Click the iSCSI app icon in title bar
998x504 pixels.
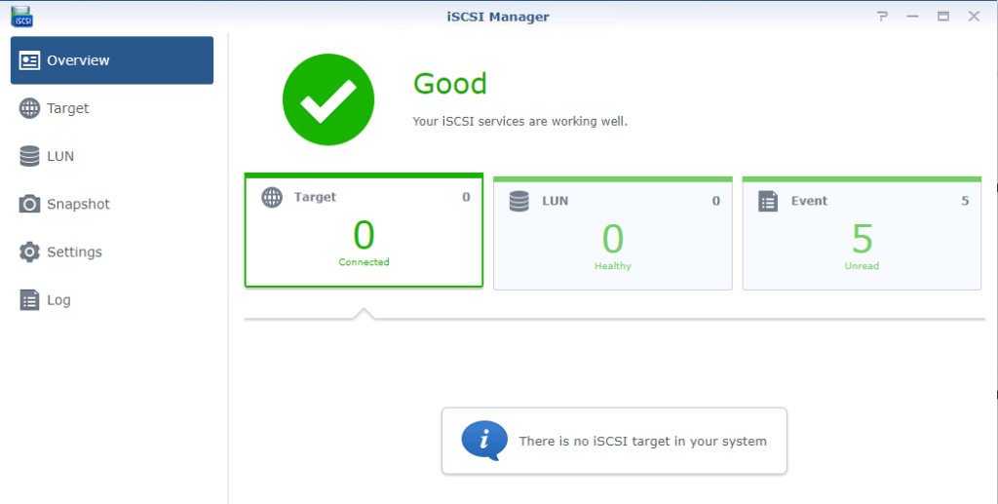click(21, 17)
